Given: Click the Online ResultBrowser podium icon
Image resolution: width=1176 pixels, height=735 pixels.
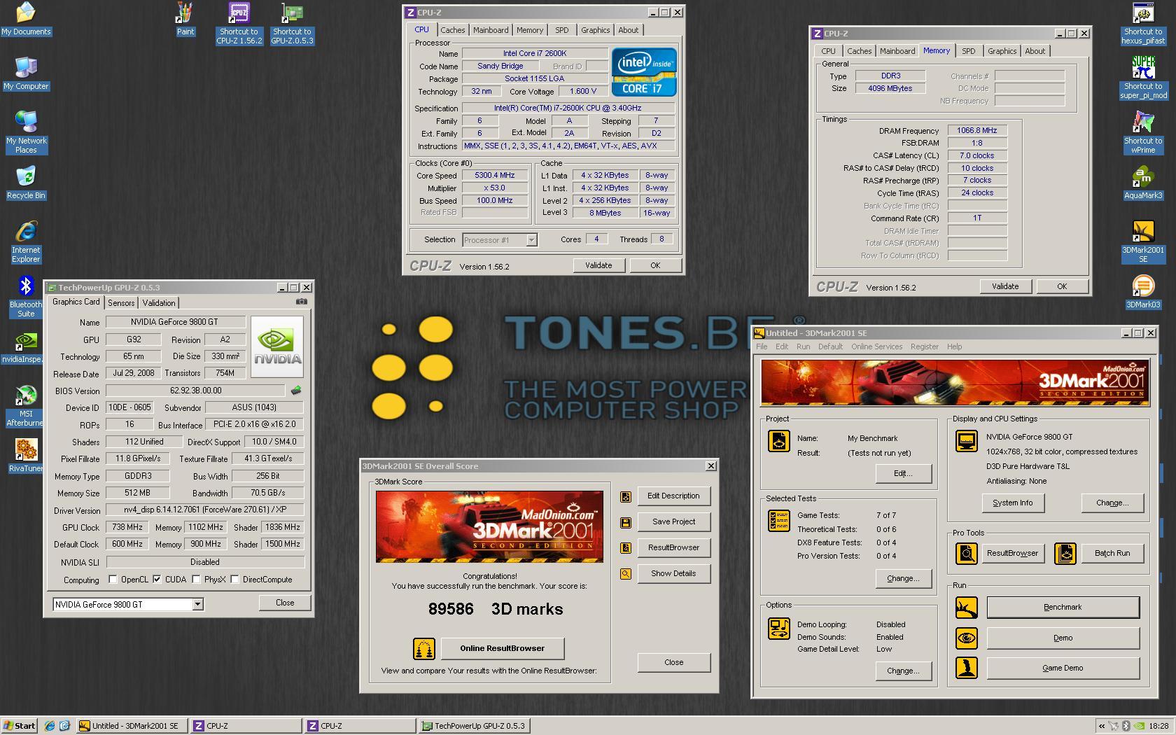Looking at the screenshot, I should 423,649.
